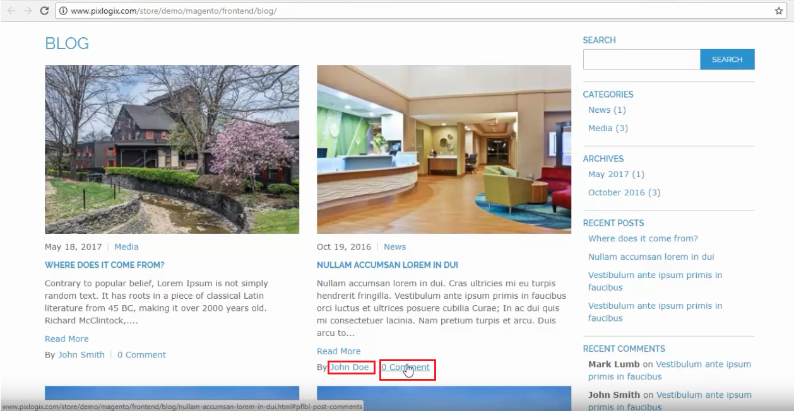Open 0 Comment link by John Smith

coord(141,354)
